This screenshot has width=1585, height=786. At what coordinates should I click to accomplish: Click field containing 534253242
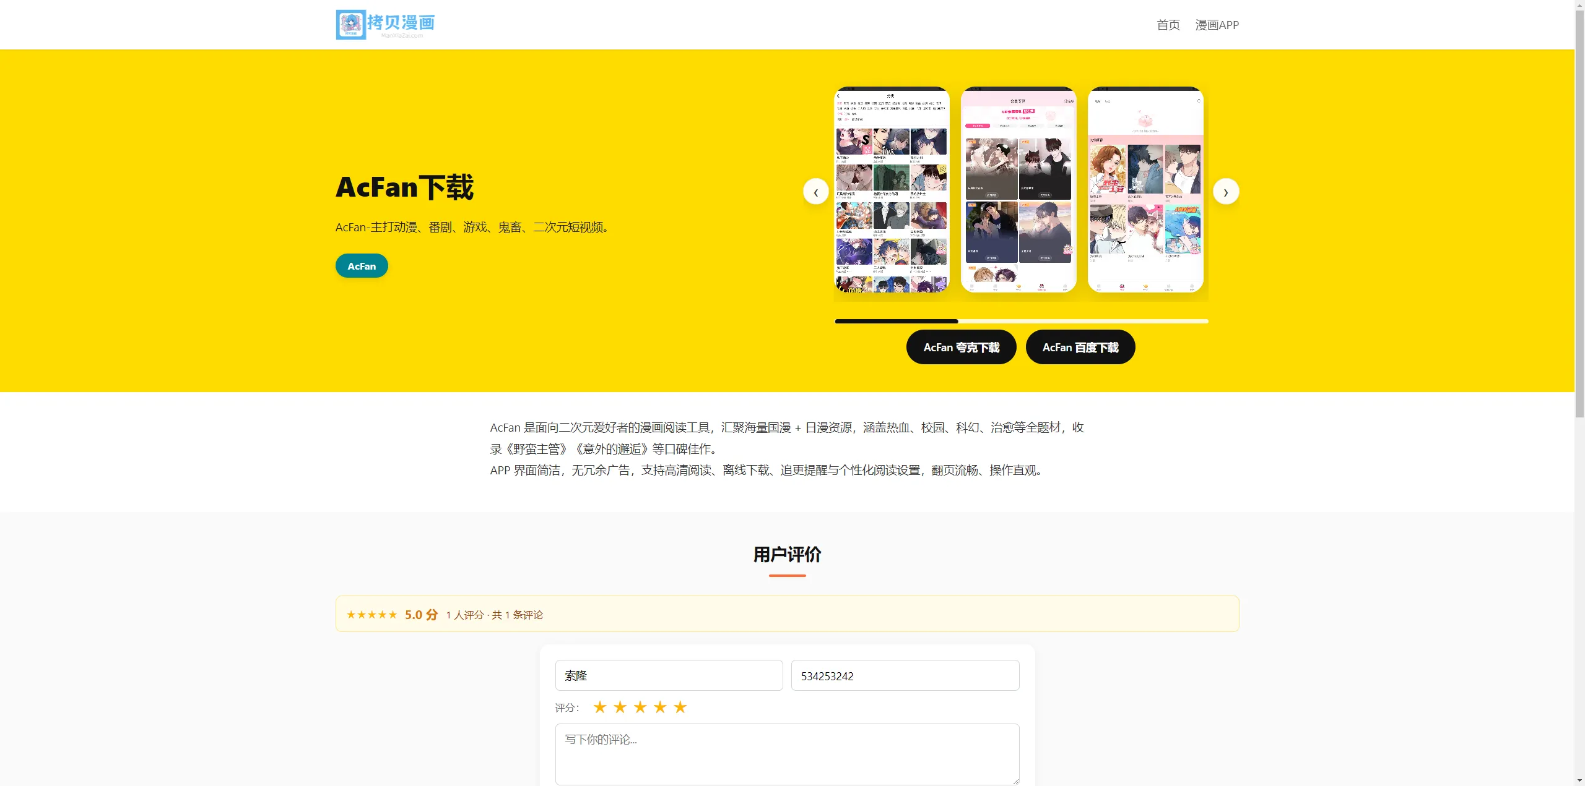click(x=905, y=675)
